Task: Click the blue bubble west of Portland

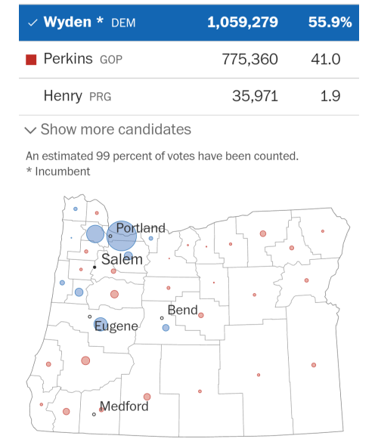Action: click(95, 234)
